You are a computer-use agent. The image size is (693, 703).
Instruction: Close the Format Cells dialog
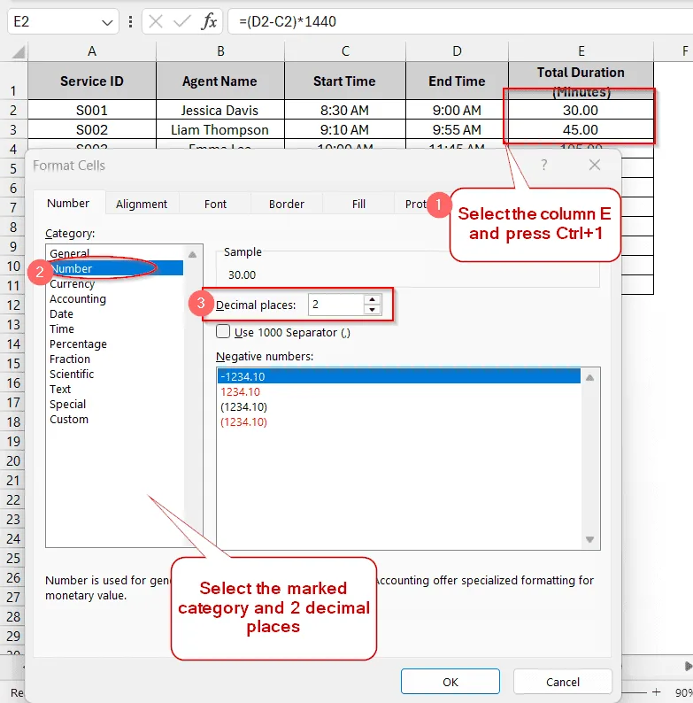(595, 165)
